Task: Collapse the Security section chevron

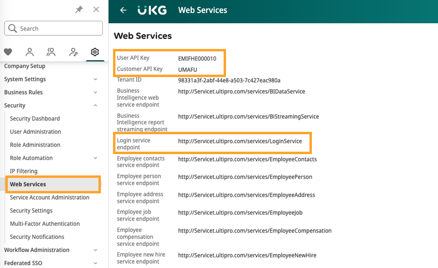Action: pos(95,106)
